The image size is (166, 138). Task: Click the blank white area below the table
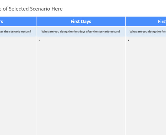pos(83,136)
